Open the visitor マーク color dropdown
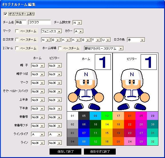165x158 pixels. coord(55,83)
